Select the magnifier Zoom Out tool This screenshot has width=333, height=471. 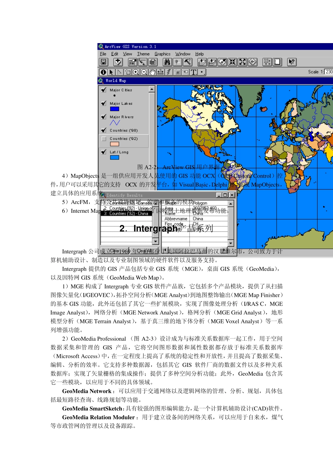pos(144,72)
